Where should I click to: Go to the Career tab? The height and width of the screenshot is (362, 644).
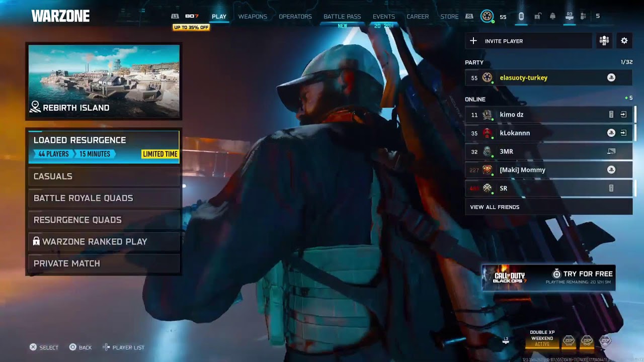coord(418,17)
